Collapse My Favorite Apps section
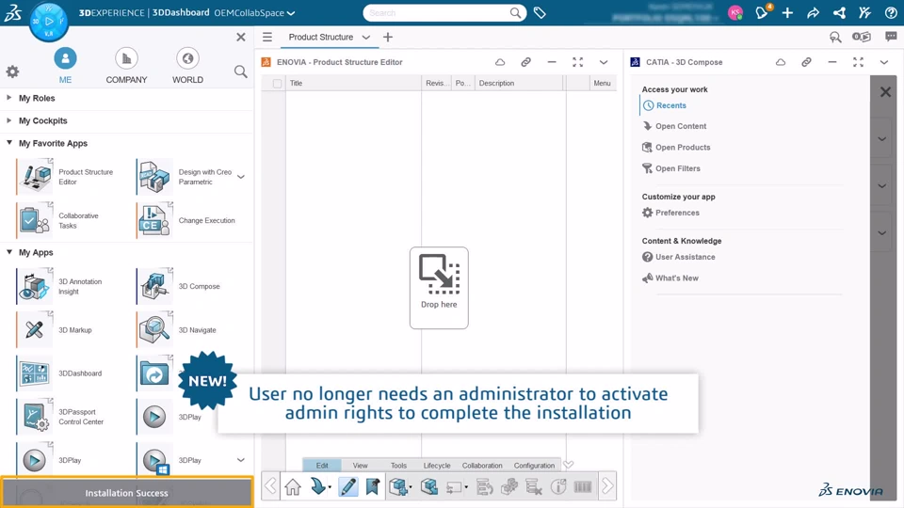 (x=9, y=143)
